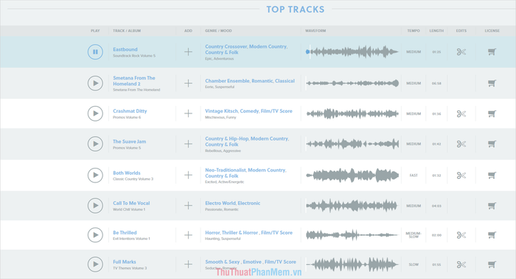License Eastbound via the cart icon

[x=492, y=52]
